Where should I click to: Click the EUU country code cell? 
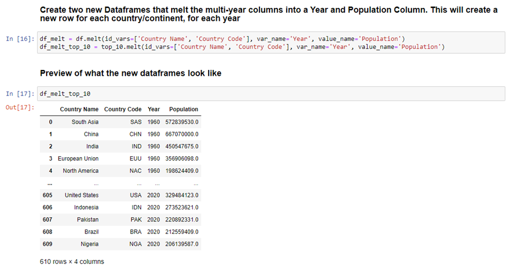(135, 159)
